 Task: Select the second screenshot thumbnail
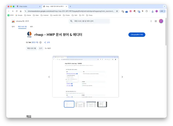pos(80,104)
